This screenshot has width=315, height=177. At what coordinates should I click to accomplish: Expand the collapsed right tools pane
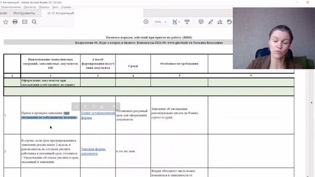(312, 103)
